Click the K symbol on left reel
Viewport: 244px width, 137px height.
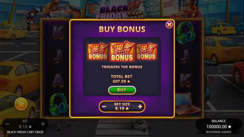point(59,32)
